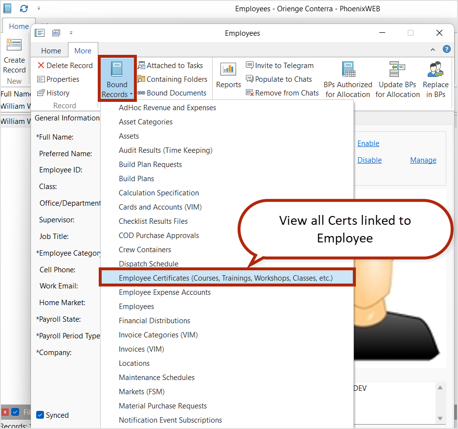Open the Reports chart icon
Screen dimensions: 458x429
click(x=228, y=69)
